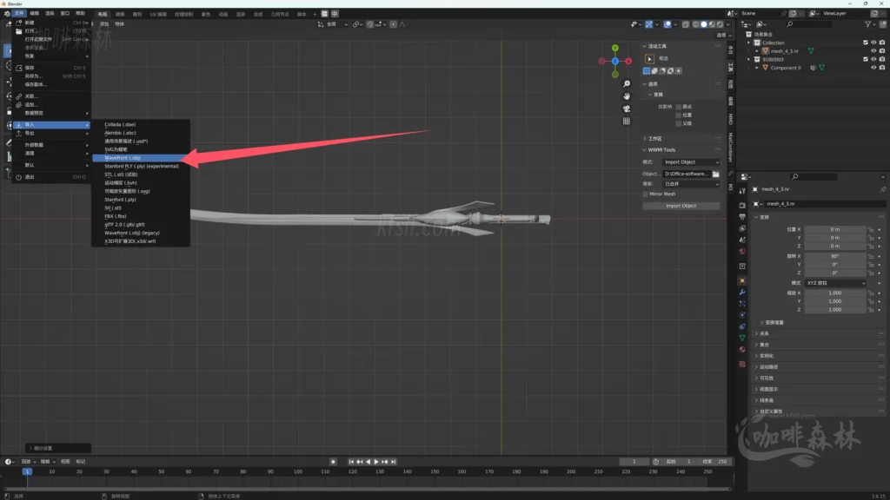Click the pan view hand icon
Viewport: 890px width, 500px height.
coord(627,95)
